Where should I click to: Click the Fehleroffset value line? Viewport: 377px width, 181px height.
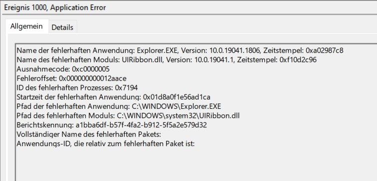click(x=71, y=79)
